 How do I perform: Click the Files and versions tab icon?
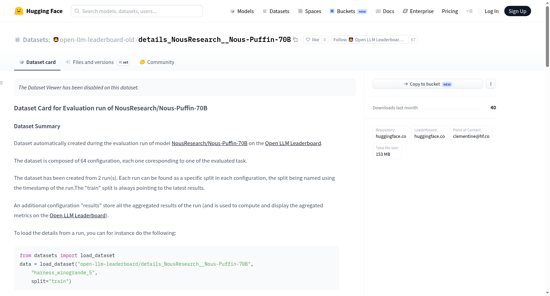click(68, 62)
